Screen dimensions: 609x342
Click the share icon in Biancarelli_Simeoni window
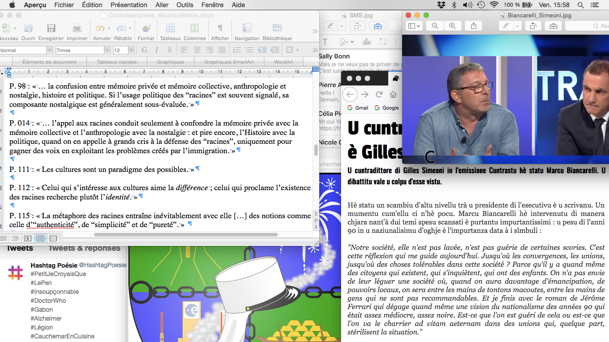tap(474, 26)
